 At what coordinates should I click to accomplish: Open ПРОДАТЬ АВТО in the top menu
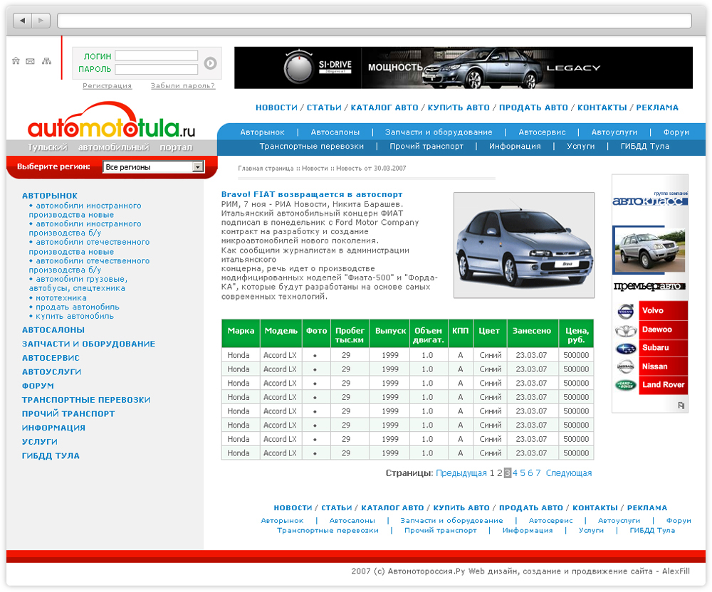pos(533,107)
